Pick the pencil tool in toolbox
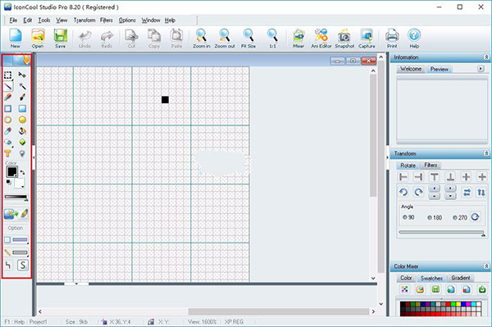The image size is (492, 327). pos(8,98)
